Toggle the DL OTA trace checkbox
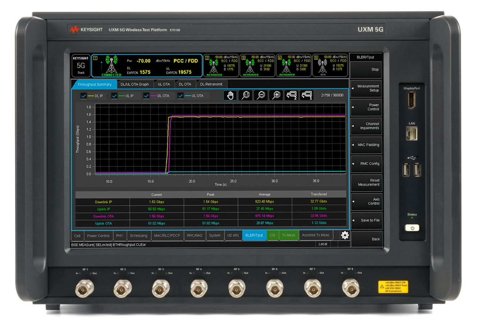 pyautogui.click(x=146, y=96)
